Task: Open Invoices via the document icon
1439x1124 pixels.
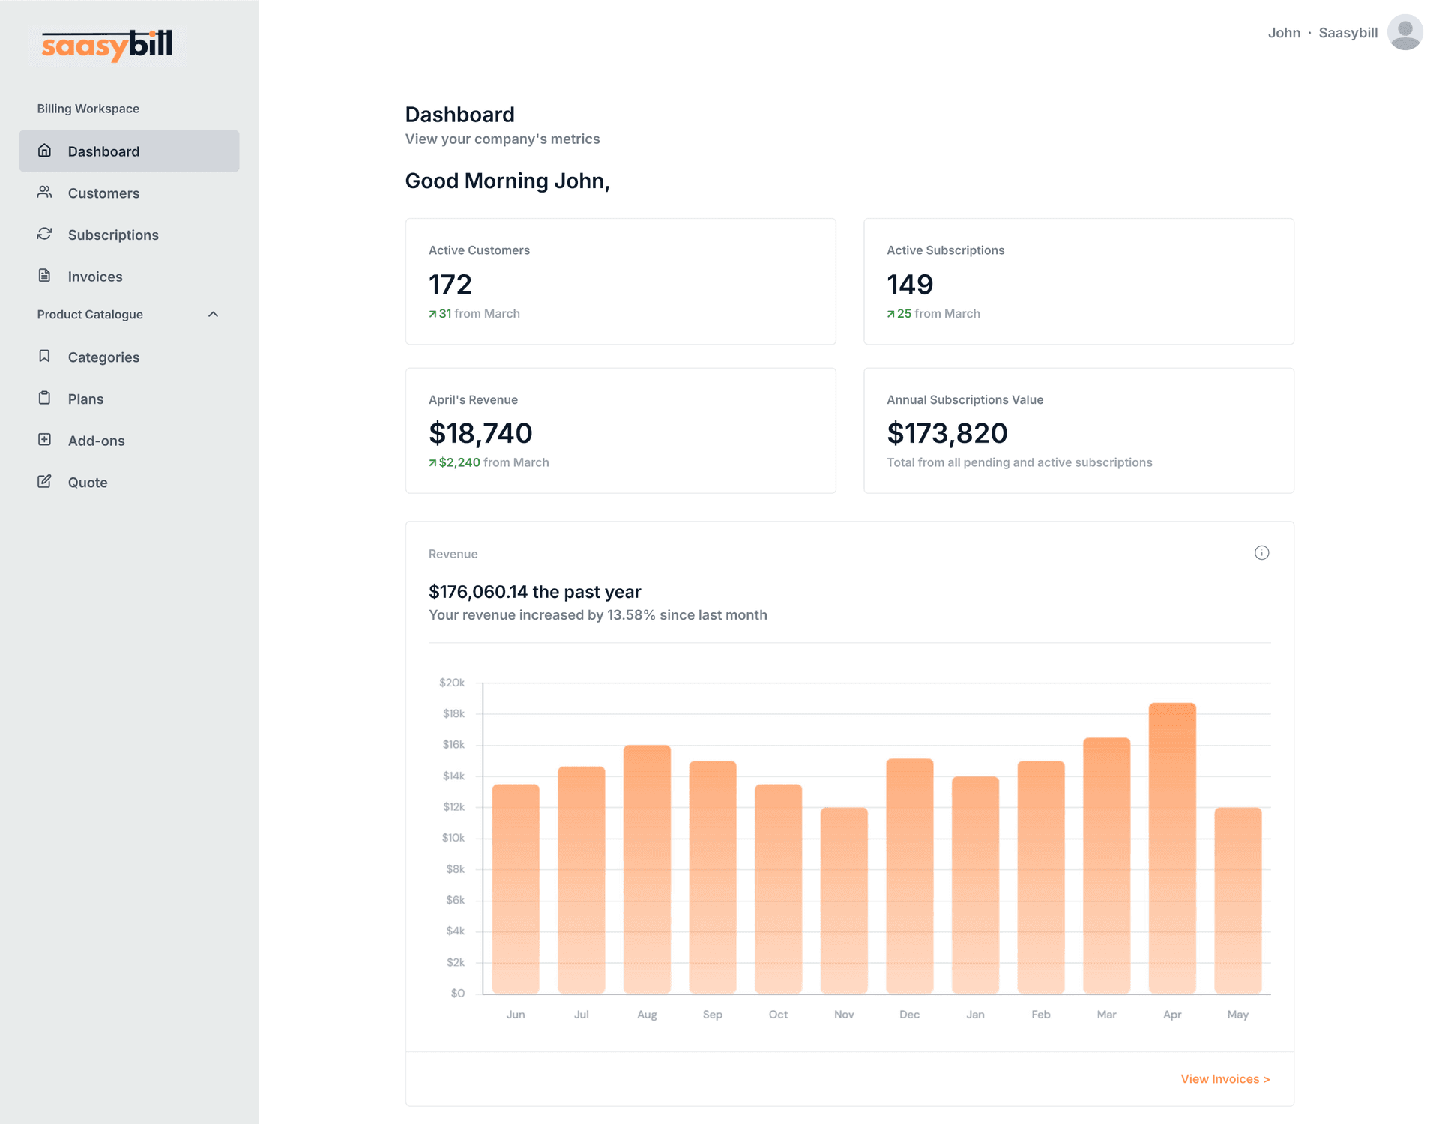Action: coord(44,276)
